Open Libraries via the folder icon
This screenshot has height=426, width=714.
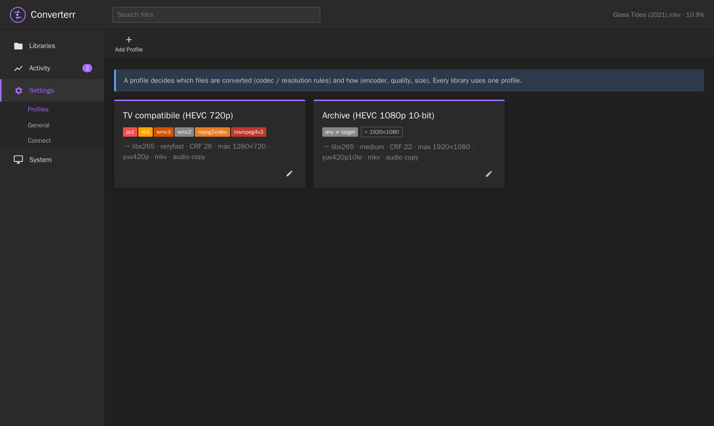pyautogui.click(x=18, y=46)
